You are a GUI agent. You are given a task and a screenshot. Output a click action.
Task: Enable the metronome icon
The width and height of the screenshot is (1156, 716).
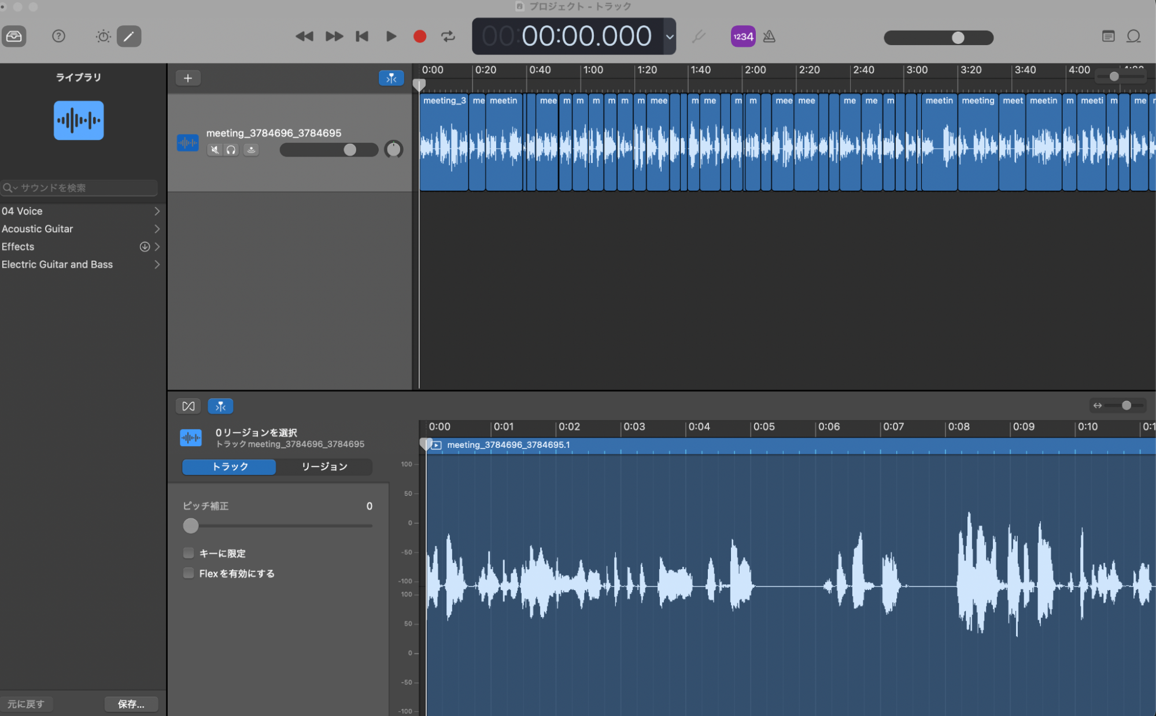click(769, 36)
